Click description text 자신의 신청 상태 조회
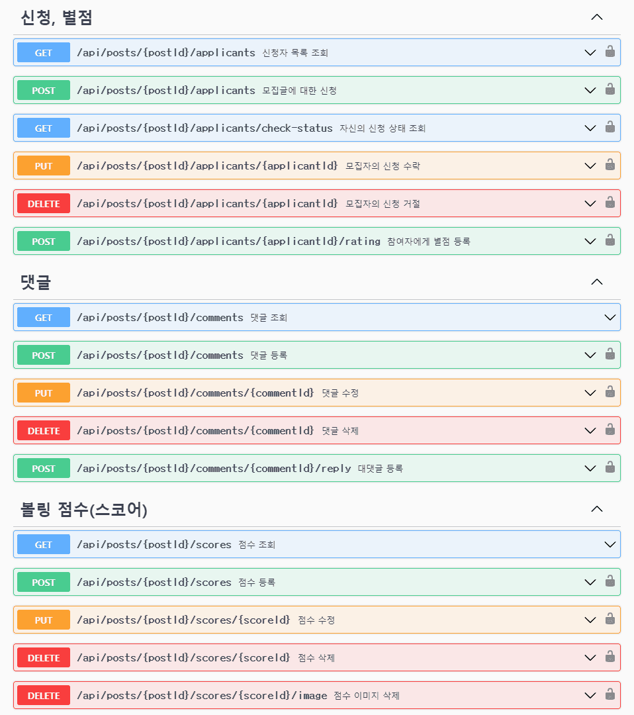The image size is (634, 715). tap(383, 128)
